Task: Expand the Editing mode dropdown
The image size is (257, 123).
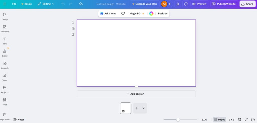Action: click(46, 4)
